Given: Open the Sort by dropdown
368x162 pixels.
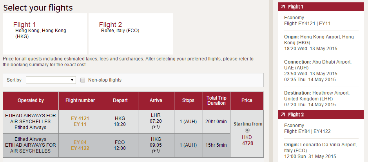Looking at the screenshot, I should [51, 80].
